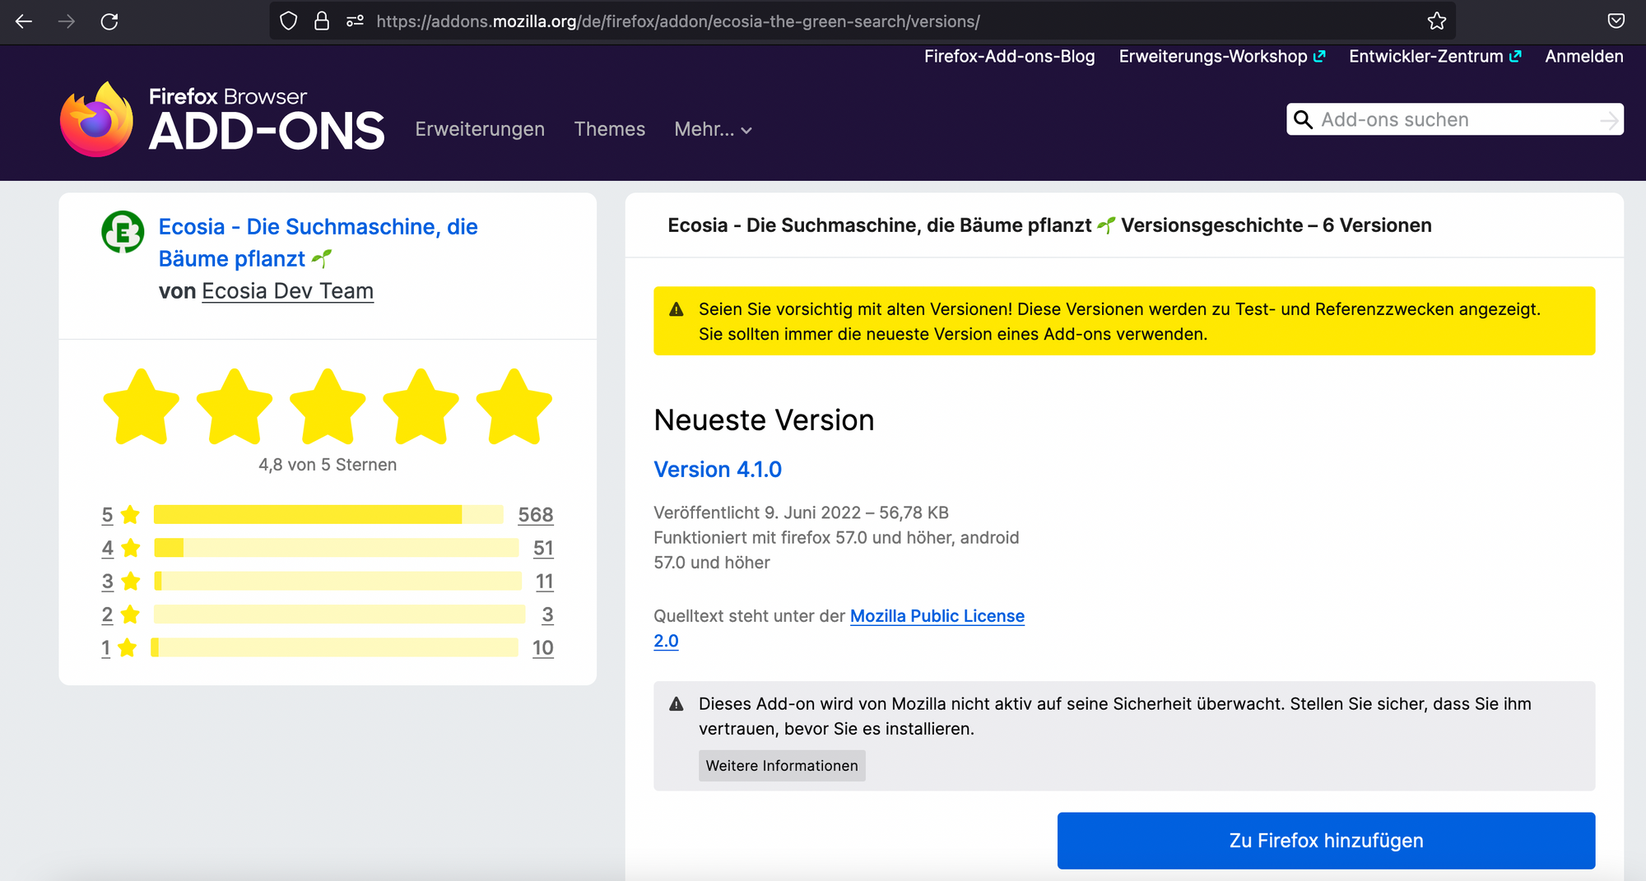Click the 2-star rating bar
Image resolution: width=1646 pixels, height=881 pixels.
340,614
